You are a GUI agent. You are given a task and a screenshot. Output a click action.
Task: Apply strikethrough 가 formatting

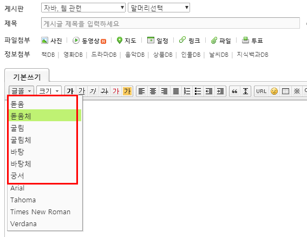tap(104, 91)
